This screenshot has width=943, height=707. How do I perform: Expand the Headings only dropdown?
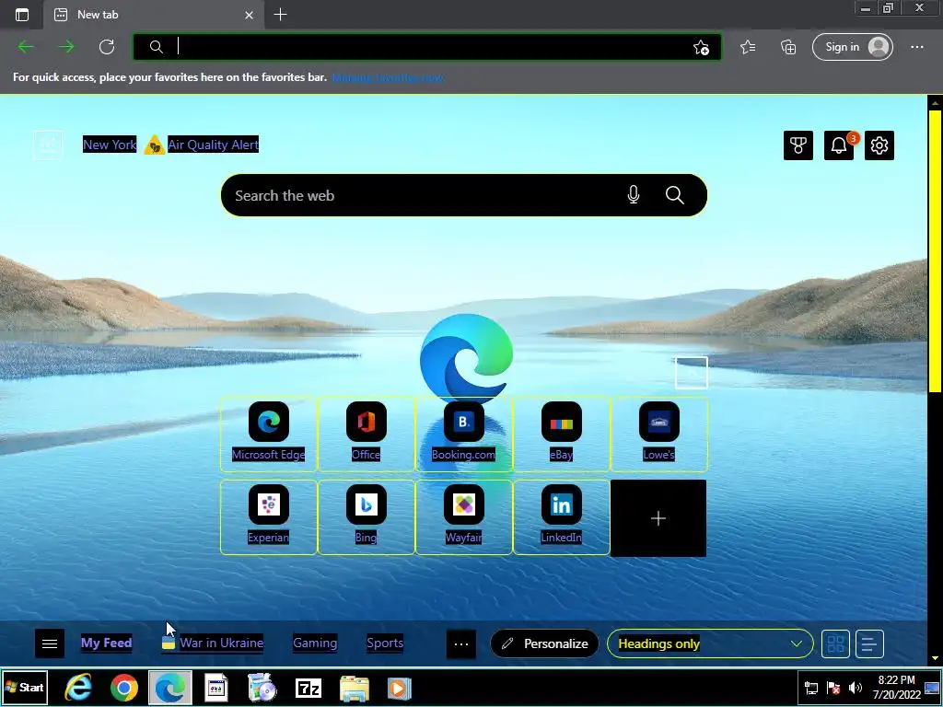click(x=710, y=643)
